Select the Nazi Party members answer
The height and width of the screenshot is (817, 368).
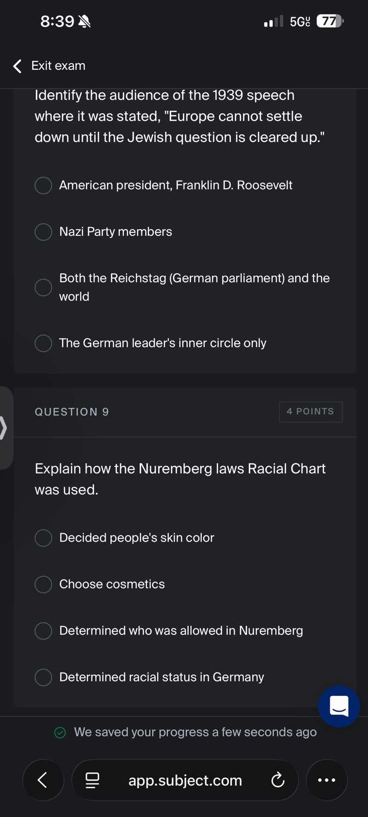point(43,231)
